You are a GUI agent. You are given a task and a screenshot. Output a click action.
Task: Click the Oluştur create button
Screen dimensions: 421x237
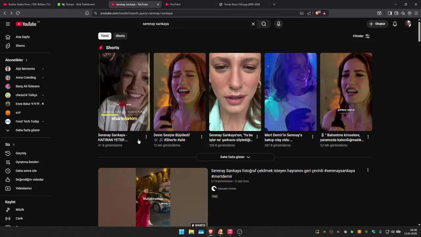click(x=378, y=24)
